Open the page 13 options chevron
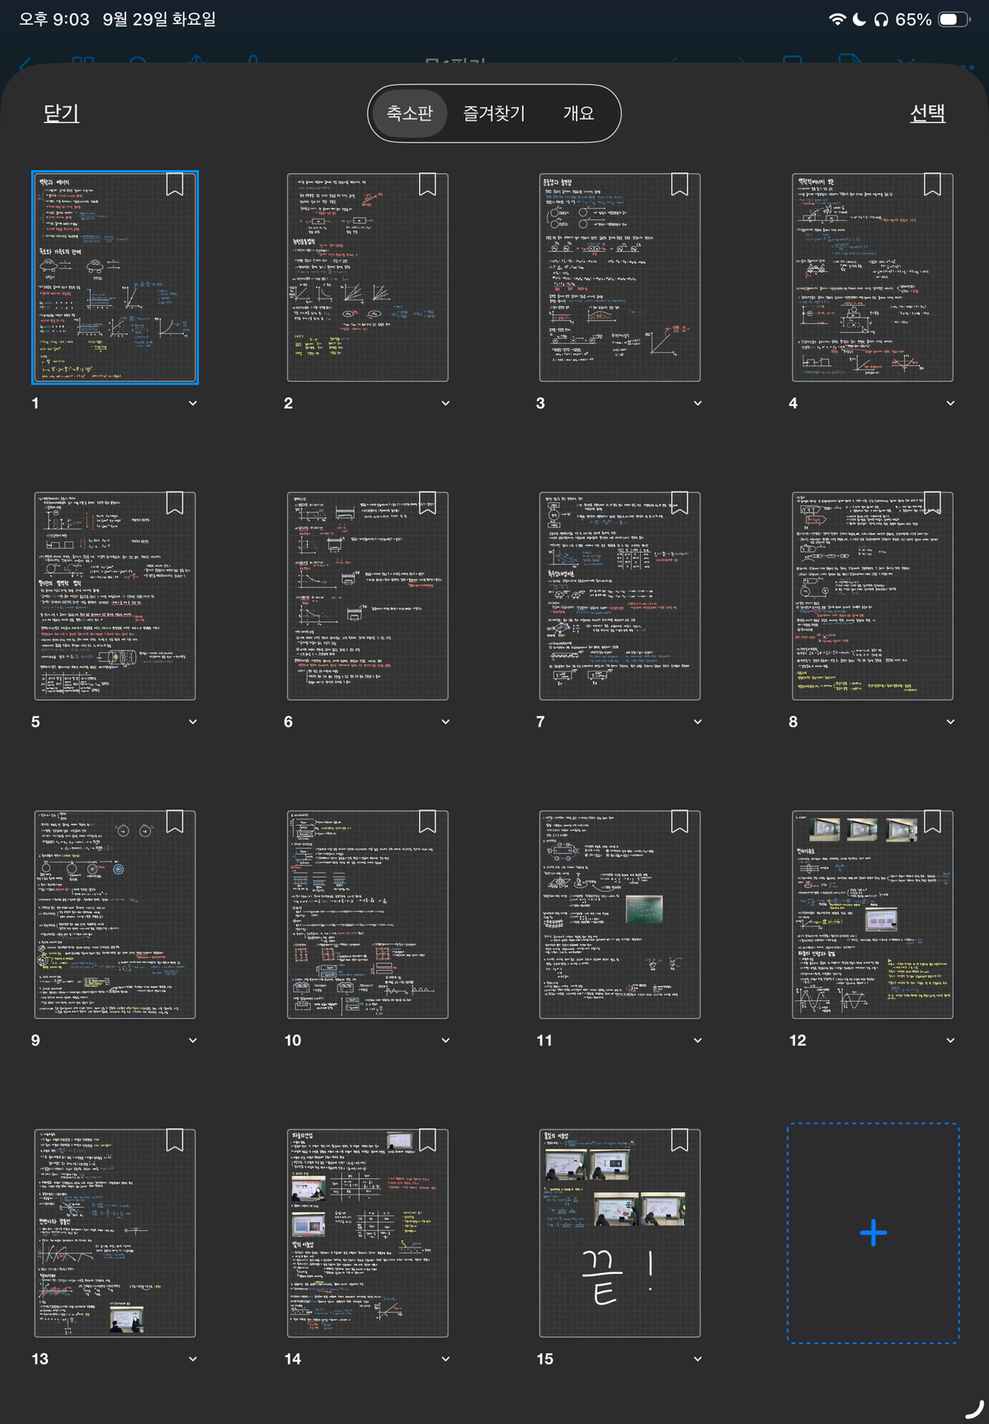Image resolution: width=989 pixels, height=1424 pixels. [193, 1359]
